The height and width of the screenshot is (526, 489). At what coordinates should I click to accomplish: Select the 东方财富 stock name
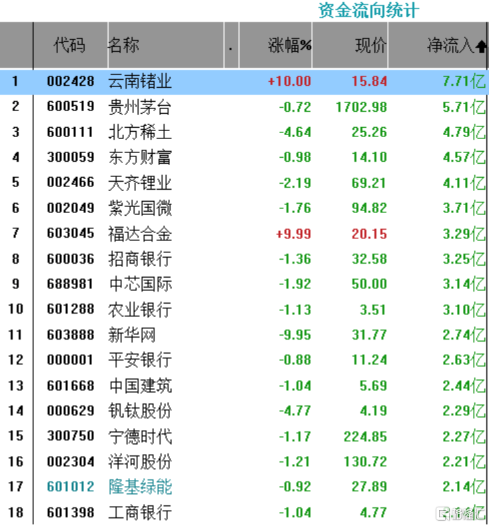[x=140, y=157]
